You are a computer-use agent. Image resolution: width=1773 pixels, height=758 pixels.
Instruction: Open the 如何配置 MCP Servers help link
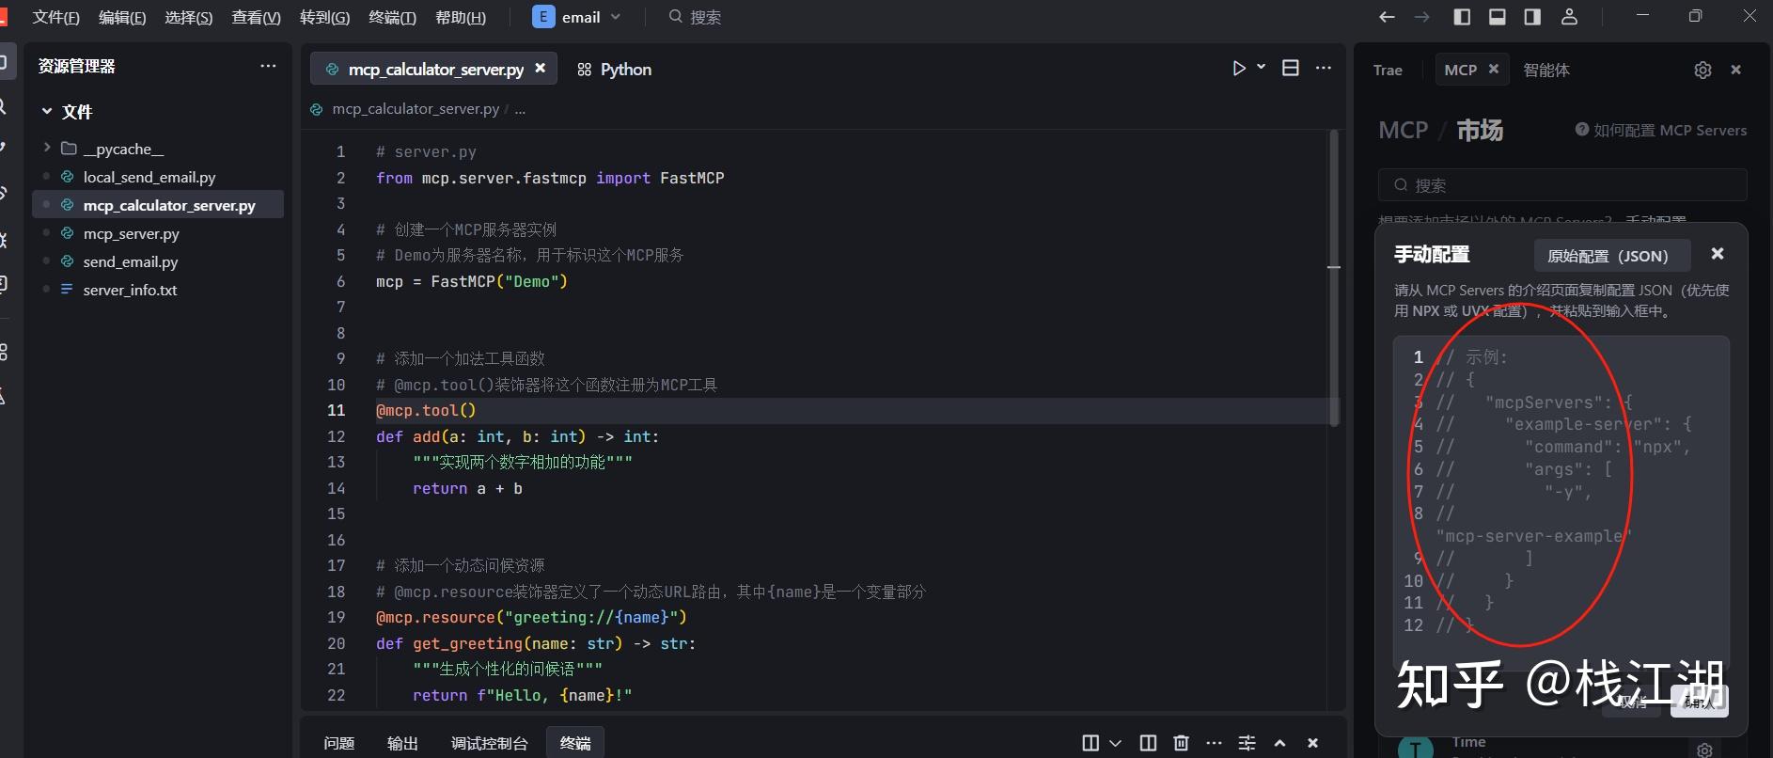click(x=1661, y=130)
